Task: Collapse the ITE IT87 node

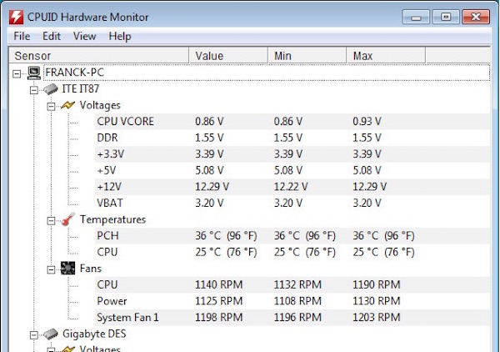Action: pos(34,88)
